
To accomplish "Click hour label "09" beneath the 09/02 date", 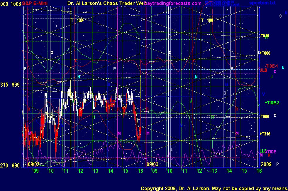I will point(36,171).
